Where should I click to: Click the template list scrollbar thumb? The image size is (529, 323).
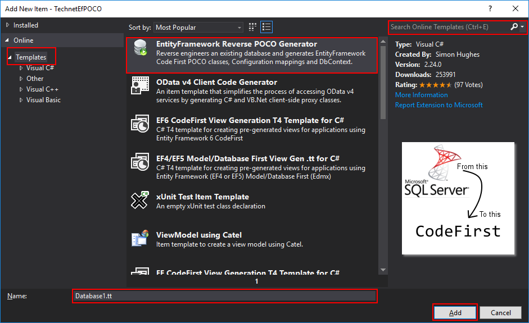(x=383, y=83)
